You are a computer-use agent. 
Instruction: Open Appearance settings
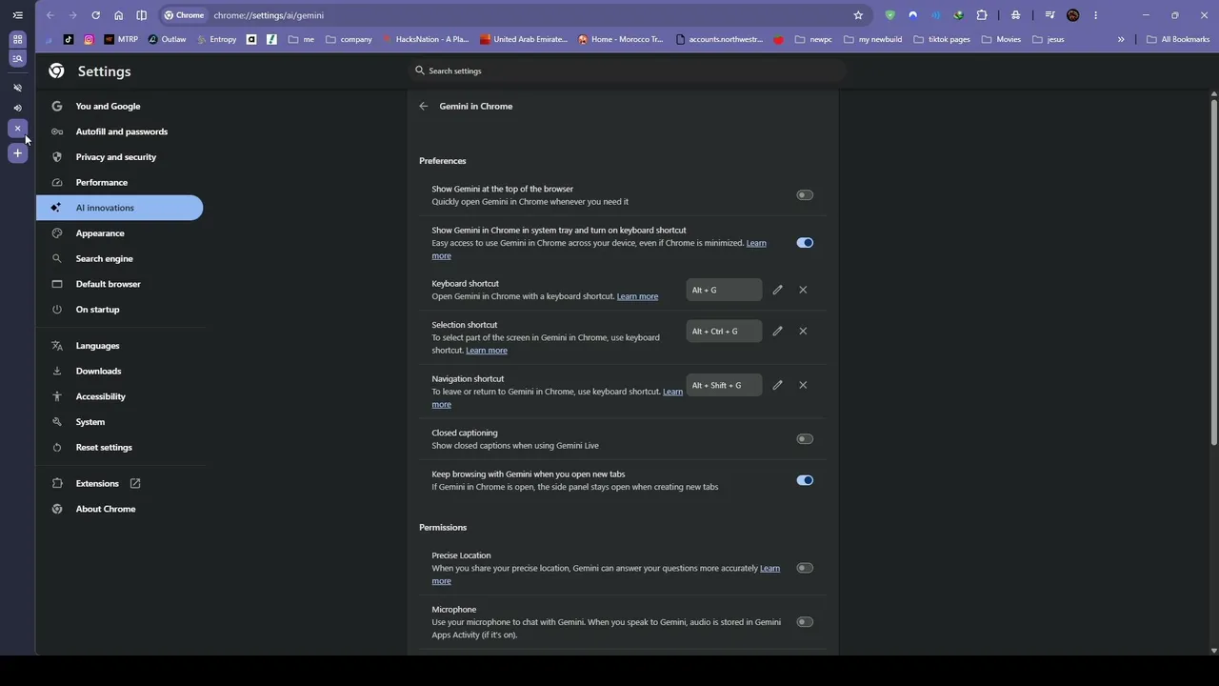pyautogui.click(x=119, y=233)
